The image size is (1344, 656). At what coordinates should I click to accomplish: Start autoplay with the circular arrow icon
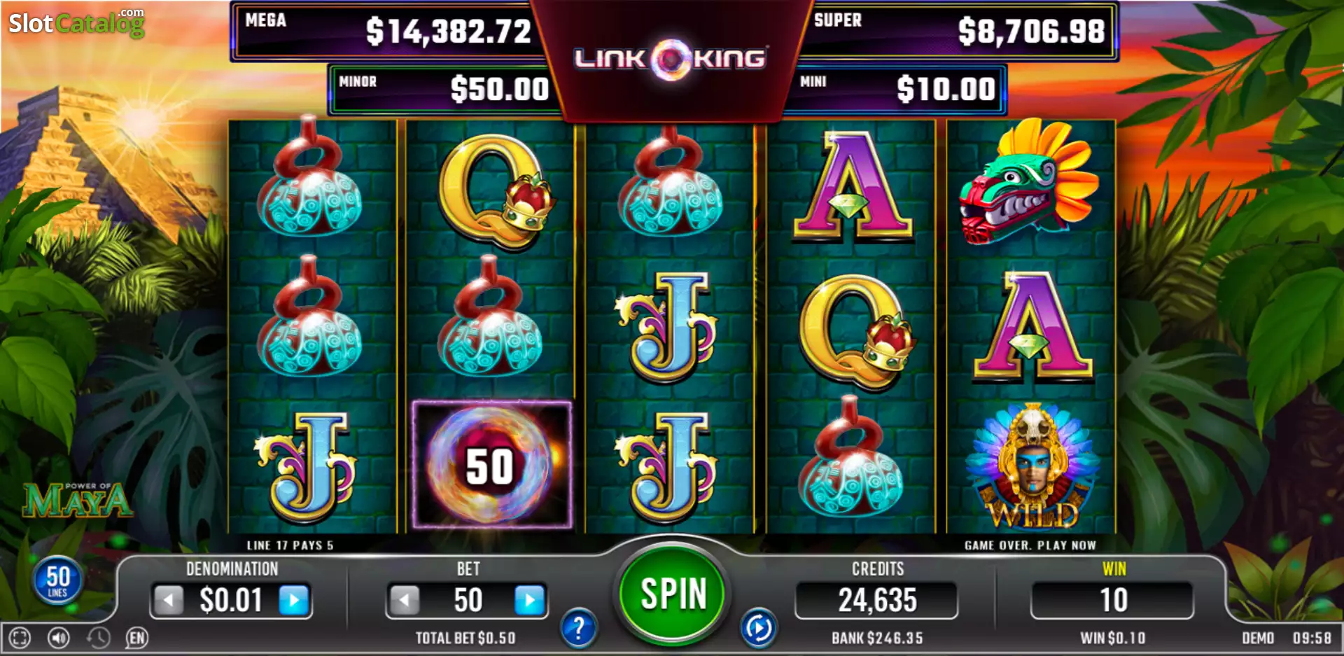pyautogui.click(x=759, y=628)
